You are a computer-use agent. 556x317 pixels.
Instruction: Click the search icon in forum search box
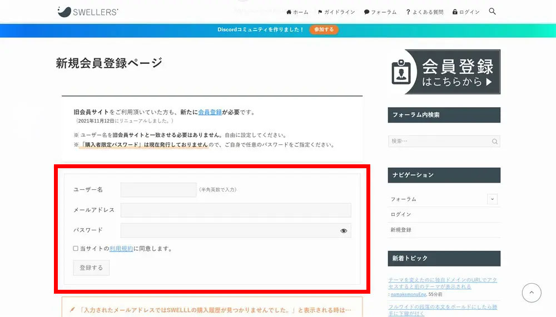coord(494,142)
